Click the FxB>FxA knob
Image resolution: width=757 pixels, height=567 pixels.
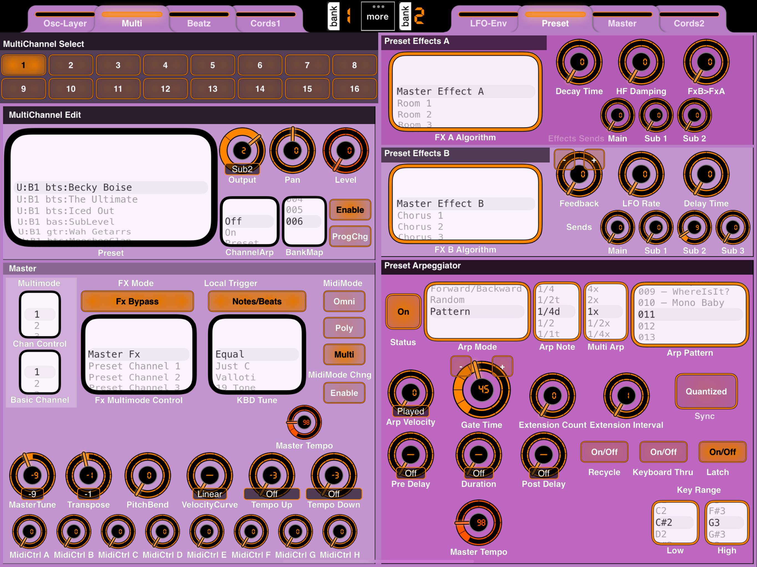(706, 62)
